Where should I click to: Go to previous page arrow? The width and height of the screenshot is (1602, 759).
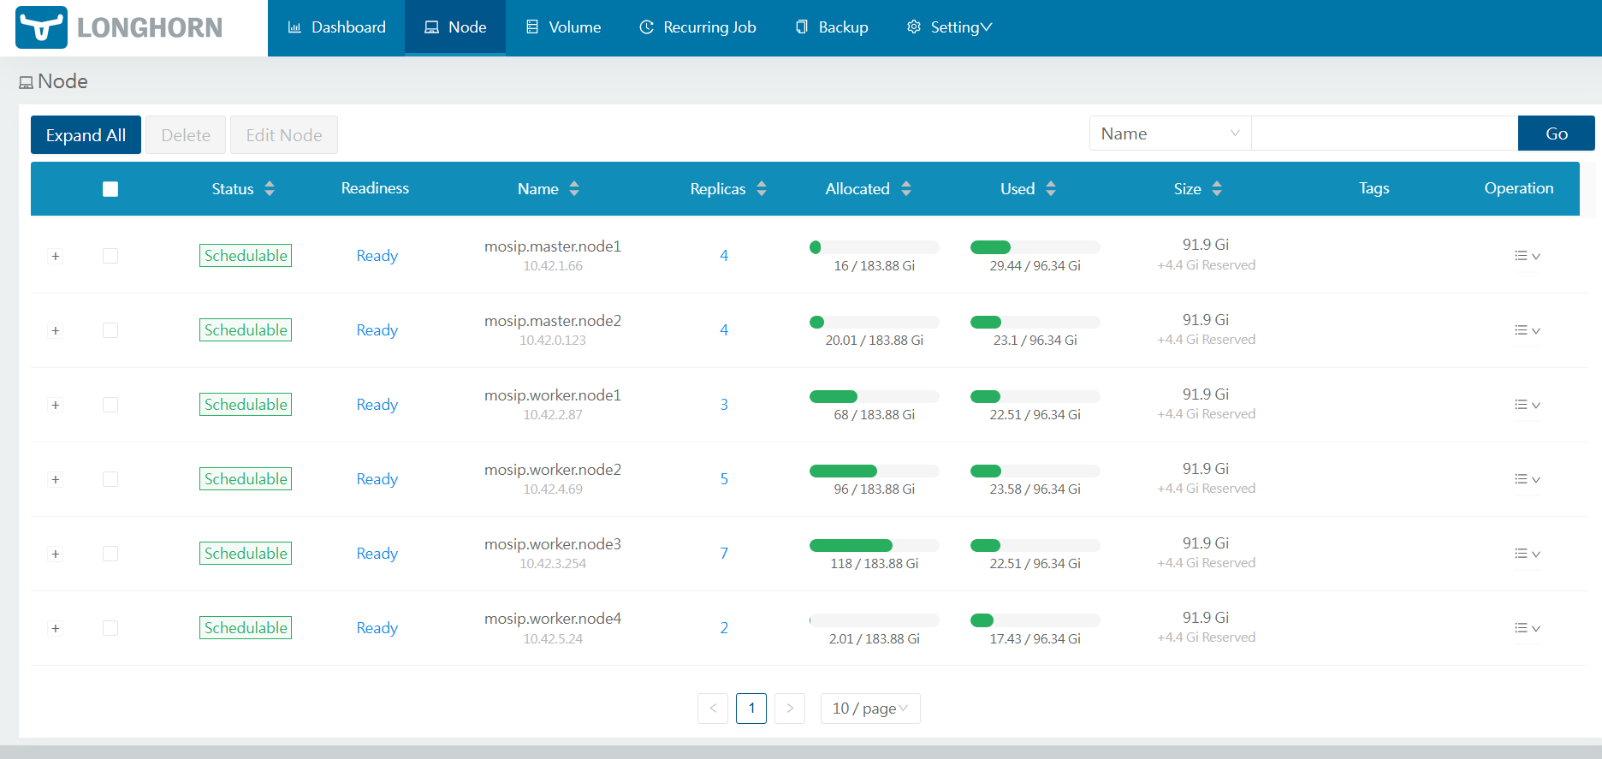713,709
